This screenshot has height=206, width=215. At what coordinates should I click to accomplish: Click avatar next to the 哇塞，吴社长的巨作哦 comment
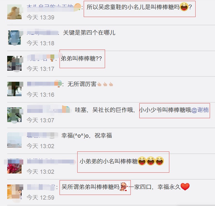tap(14, 115)
